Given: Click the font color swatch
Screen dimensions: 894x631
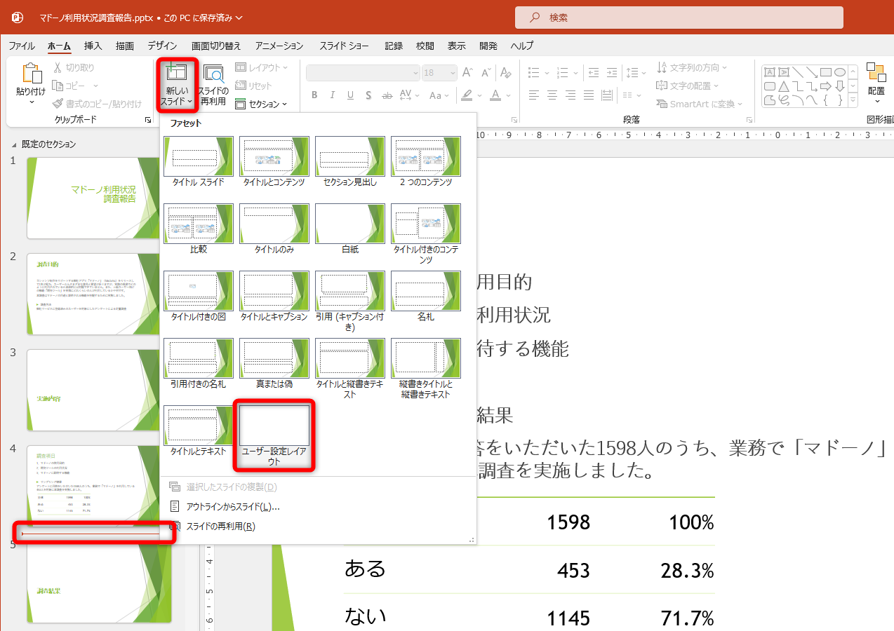Looking at the screenshot, I should pos(495,95).
